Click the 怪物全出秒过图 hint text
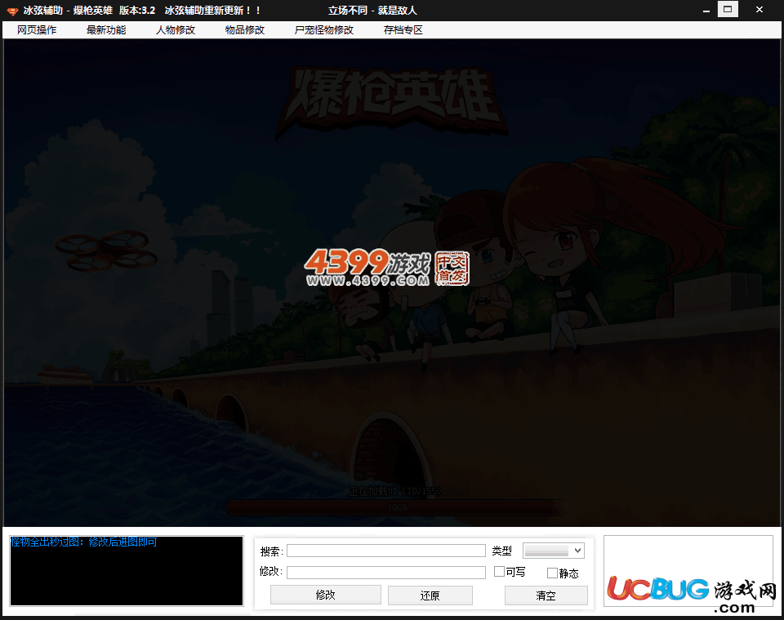This screenshot has height=620, width=784. 83,542
